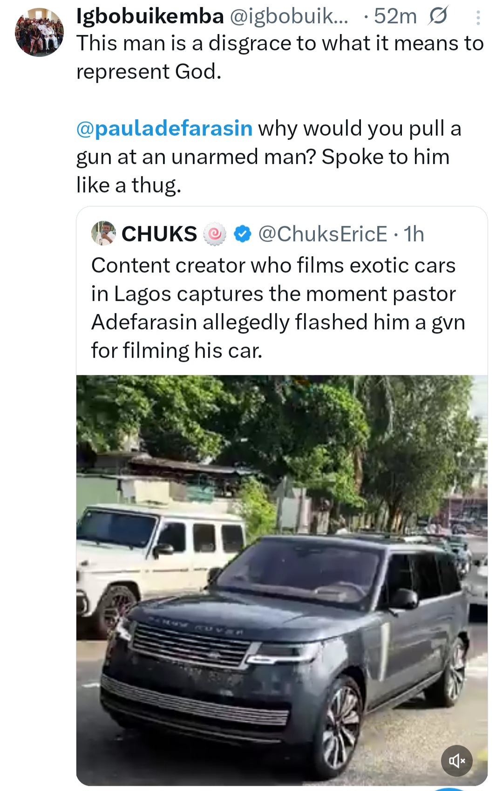503x791 pixels.
Task: Open the @ChuksEricE handle
Action: [322, 234]
